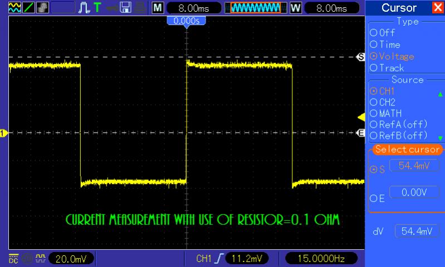Screen dimensions: 445x267
Task: Select the yellow trigger level arrow marker
Action: (x=361, y=117)
